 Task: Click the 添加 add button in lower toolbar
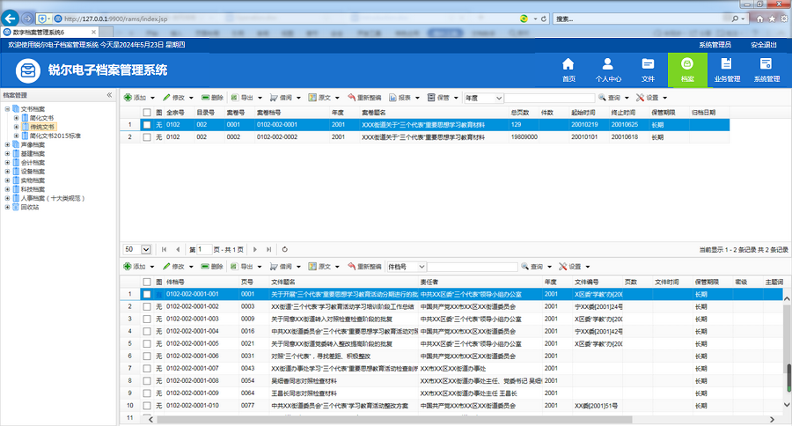pyautogui.click(x=135, y=267)
